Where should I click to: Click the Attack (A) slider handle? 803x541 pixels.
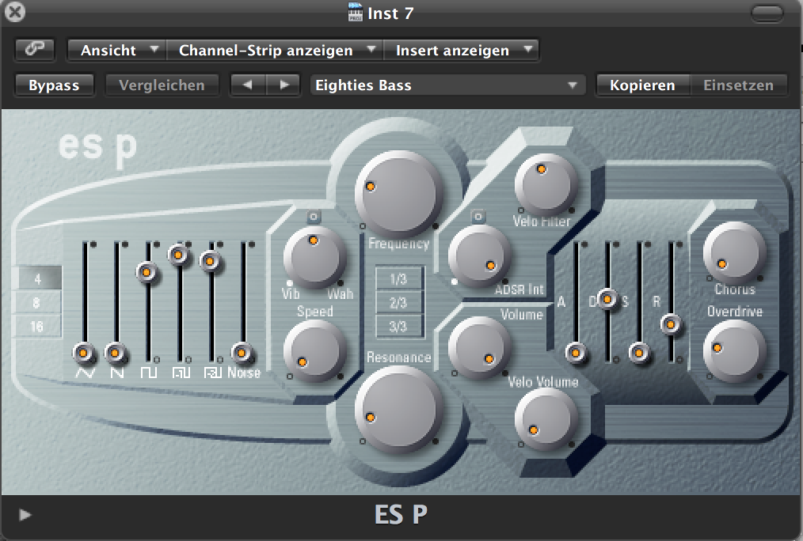click(576, 353)
